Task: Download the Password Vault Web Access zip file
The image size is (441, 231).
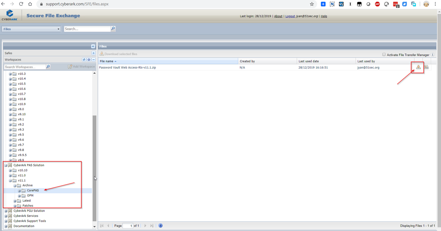Action: [418, 67]
